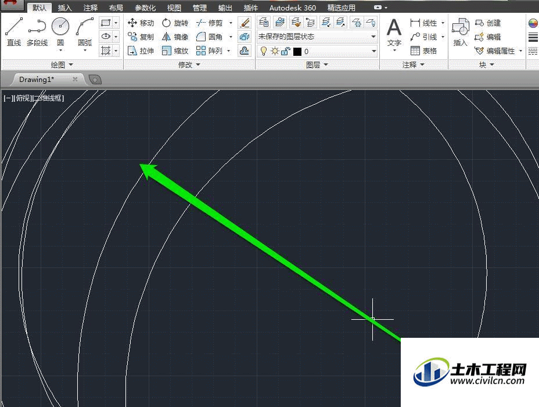Expand the Fillet (圆角) dropdown arrow

coord(231,37)
